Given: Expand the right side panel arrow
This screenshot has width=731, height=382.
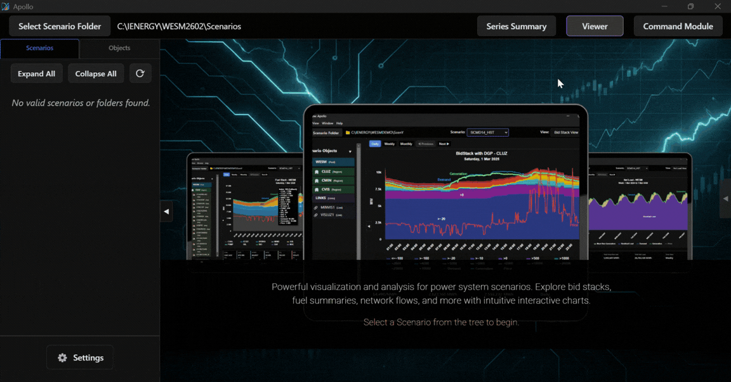Looking at the screenshot, I should point(725,198).
